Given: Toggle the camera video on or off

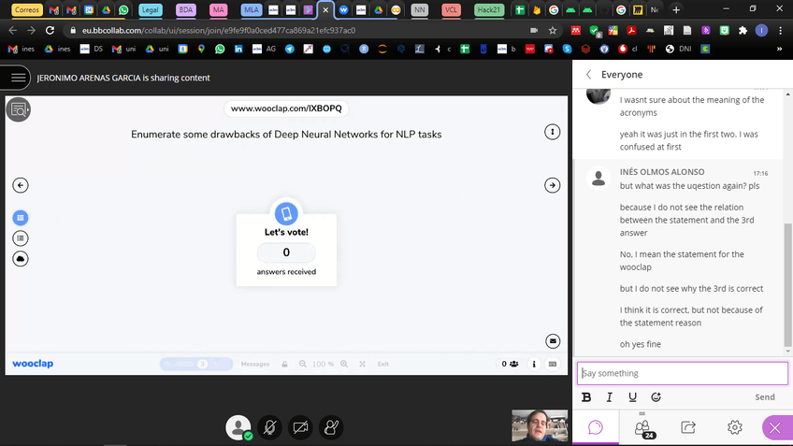Looking at the screenshot, I should coord(300,427).
